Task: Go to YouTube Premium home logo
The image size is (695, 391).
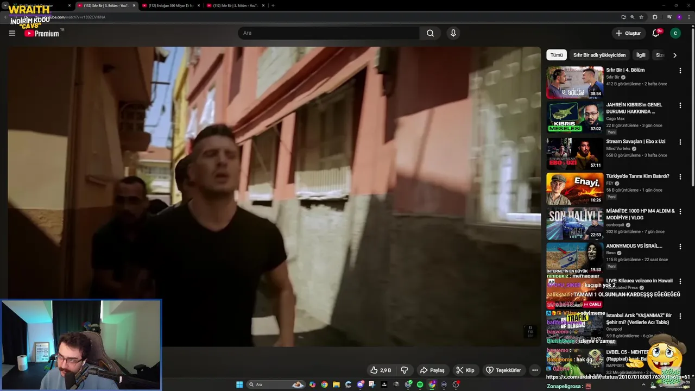Action: (42, 33)
